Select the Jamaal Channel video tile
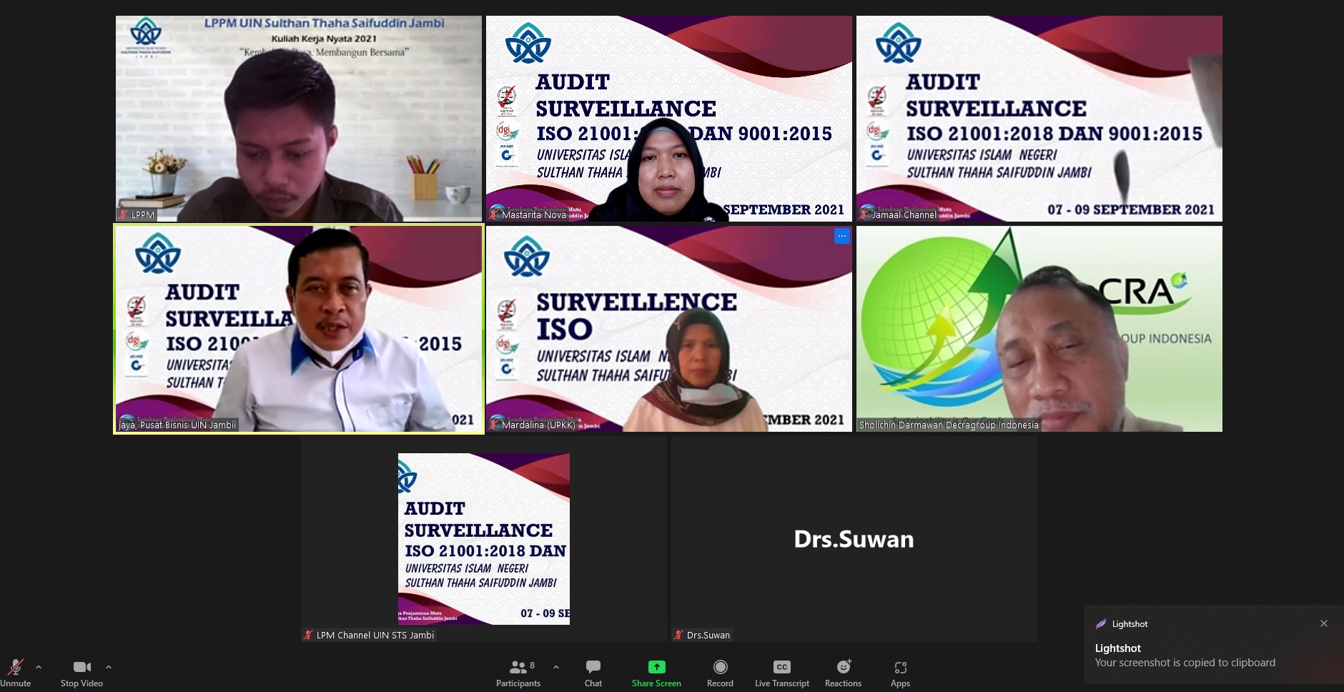 [x=1039, y=119]
